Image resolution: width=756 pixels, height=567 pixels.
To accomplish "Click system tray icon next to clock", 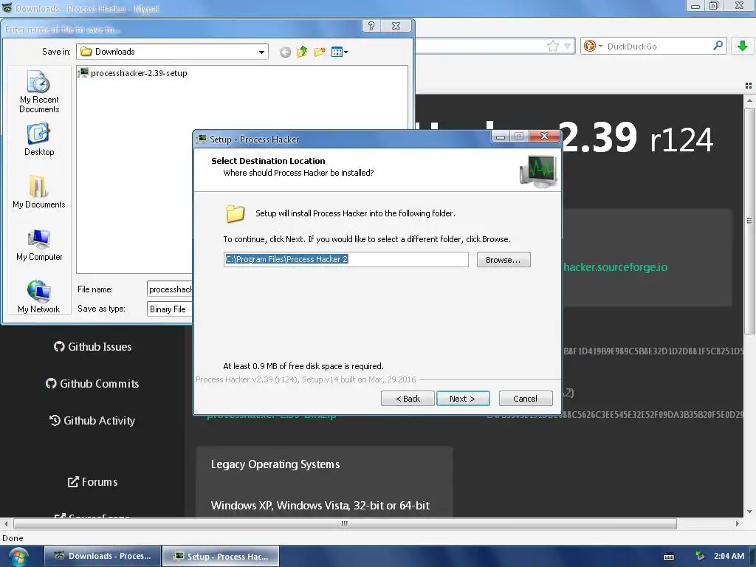I will pos(700,556).
